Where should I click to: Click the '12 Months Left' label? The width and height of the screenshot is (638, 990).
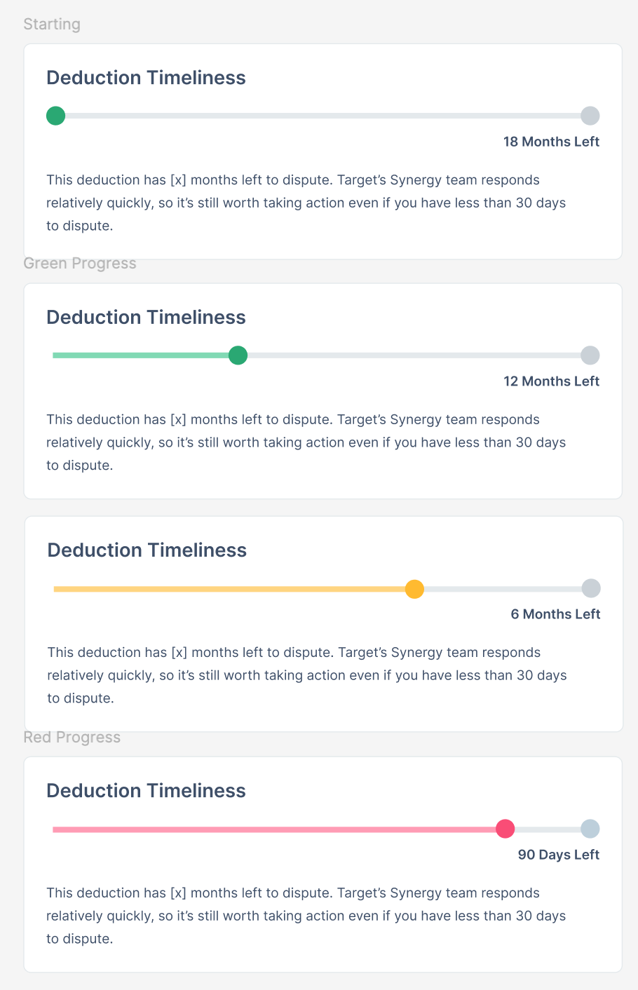coord(551,381)
